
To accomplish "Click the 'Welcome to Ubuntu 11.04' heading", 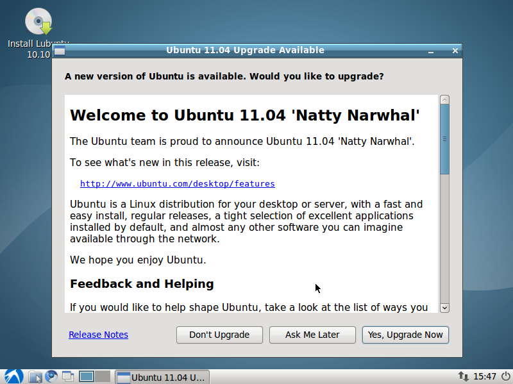I will (245, 115).
